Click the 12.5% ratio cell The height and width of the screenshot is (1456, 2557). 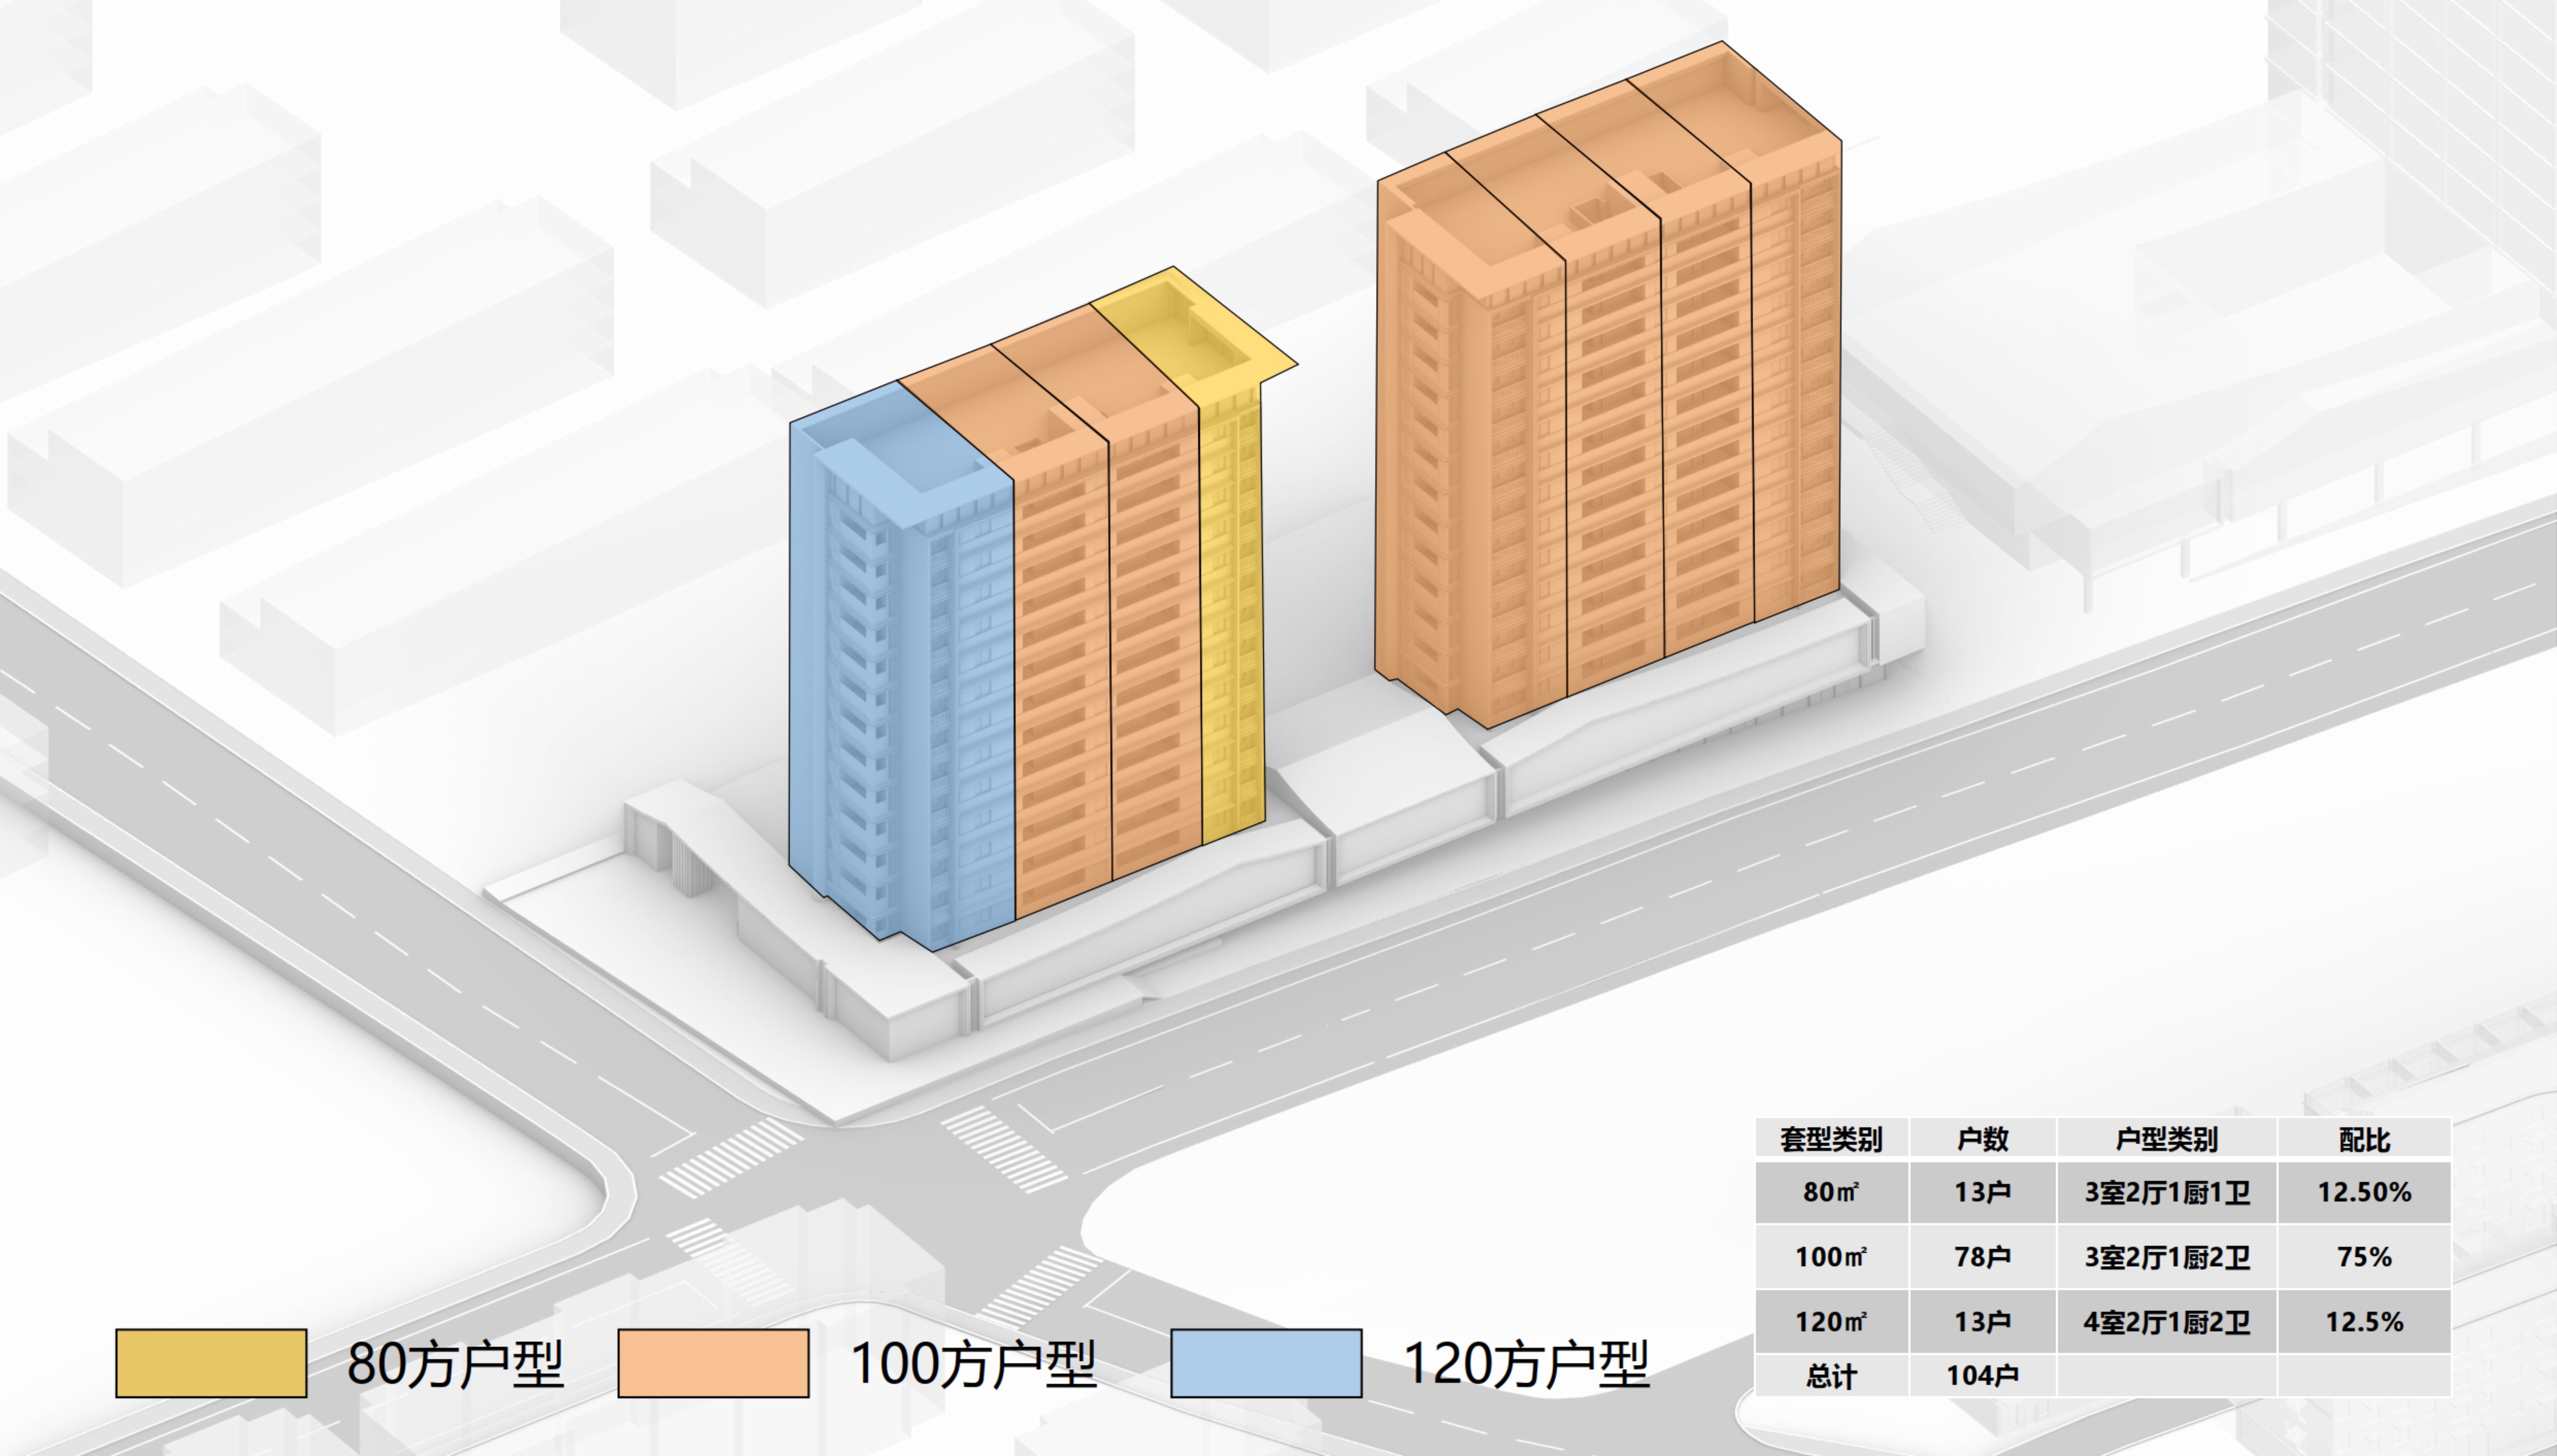tap(2365, 1322)
